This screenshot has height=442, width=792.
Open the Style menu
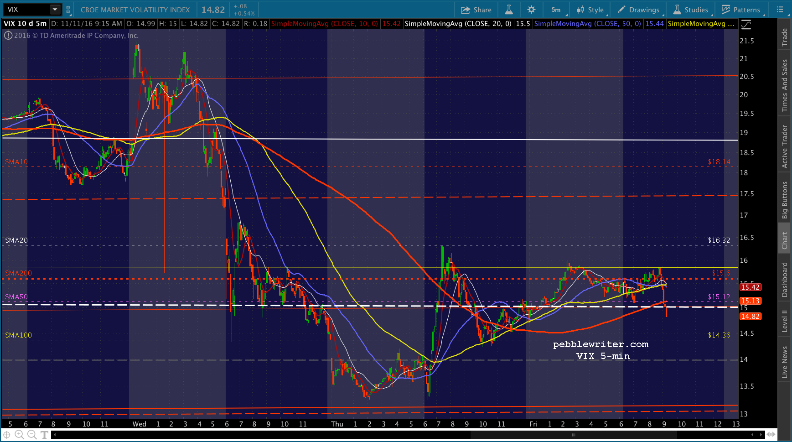point(590,10)
